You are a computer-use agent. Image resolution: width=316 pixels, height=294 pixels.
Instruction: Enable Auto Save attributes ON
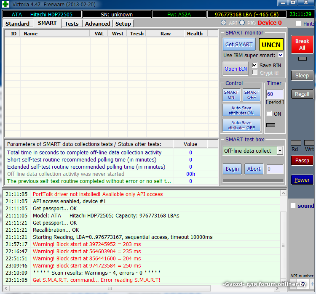[241, 111]
